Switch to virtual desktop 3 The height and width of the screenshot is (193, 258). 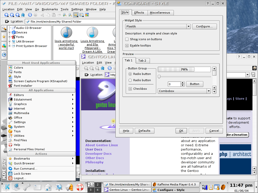coord(90,190)
